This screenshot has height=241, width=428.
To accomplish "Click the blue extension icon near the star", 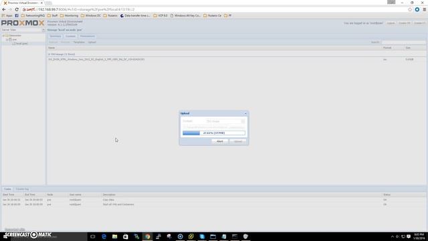I will (x=417, y=9).
